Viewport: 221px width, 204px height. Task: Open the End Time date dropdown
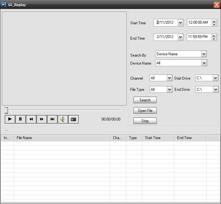click(x=180, y=37)
